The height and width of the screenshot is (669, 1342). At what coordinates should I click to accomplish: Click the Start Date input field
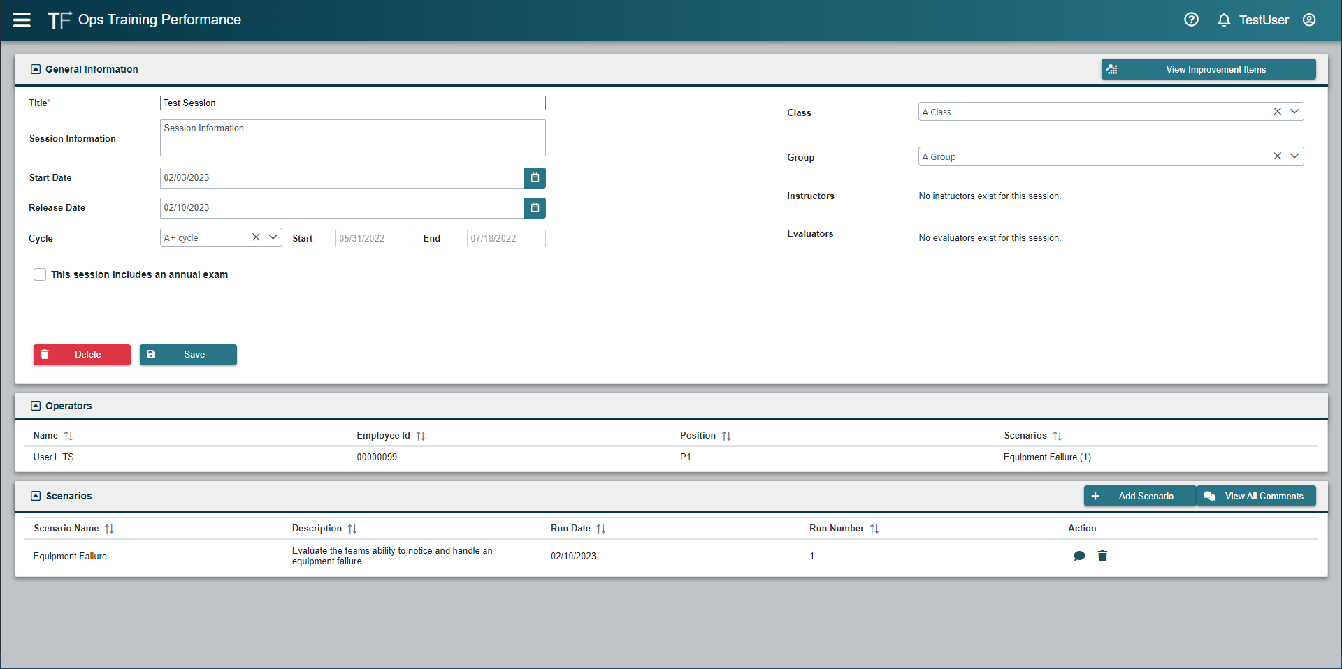pos(342,178)
